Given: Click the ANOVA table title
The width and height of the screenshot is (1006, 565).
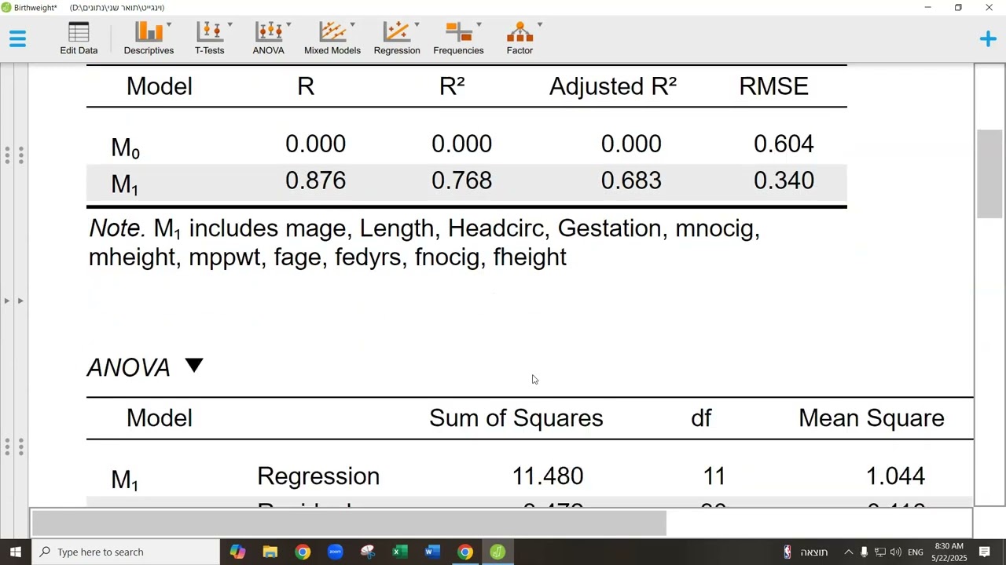Looking at the screenshot, I should click(129, 367).
